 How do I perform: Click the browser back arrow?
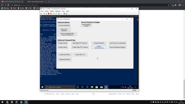pos(2,5)
